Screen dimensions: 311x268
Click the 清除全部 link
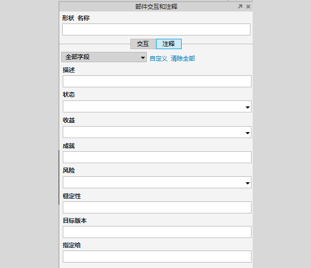[x=183, y=58]
